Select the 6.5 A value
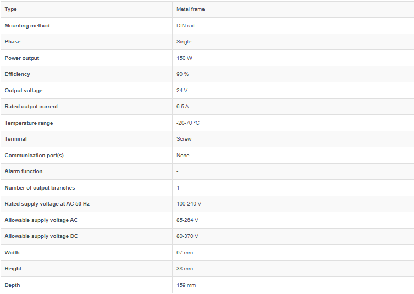Screen dimensions: 414x294 click(x=183, y=107)
